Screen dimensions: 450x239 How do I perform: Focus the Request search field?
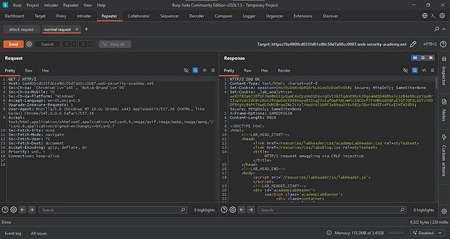113,210
